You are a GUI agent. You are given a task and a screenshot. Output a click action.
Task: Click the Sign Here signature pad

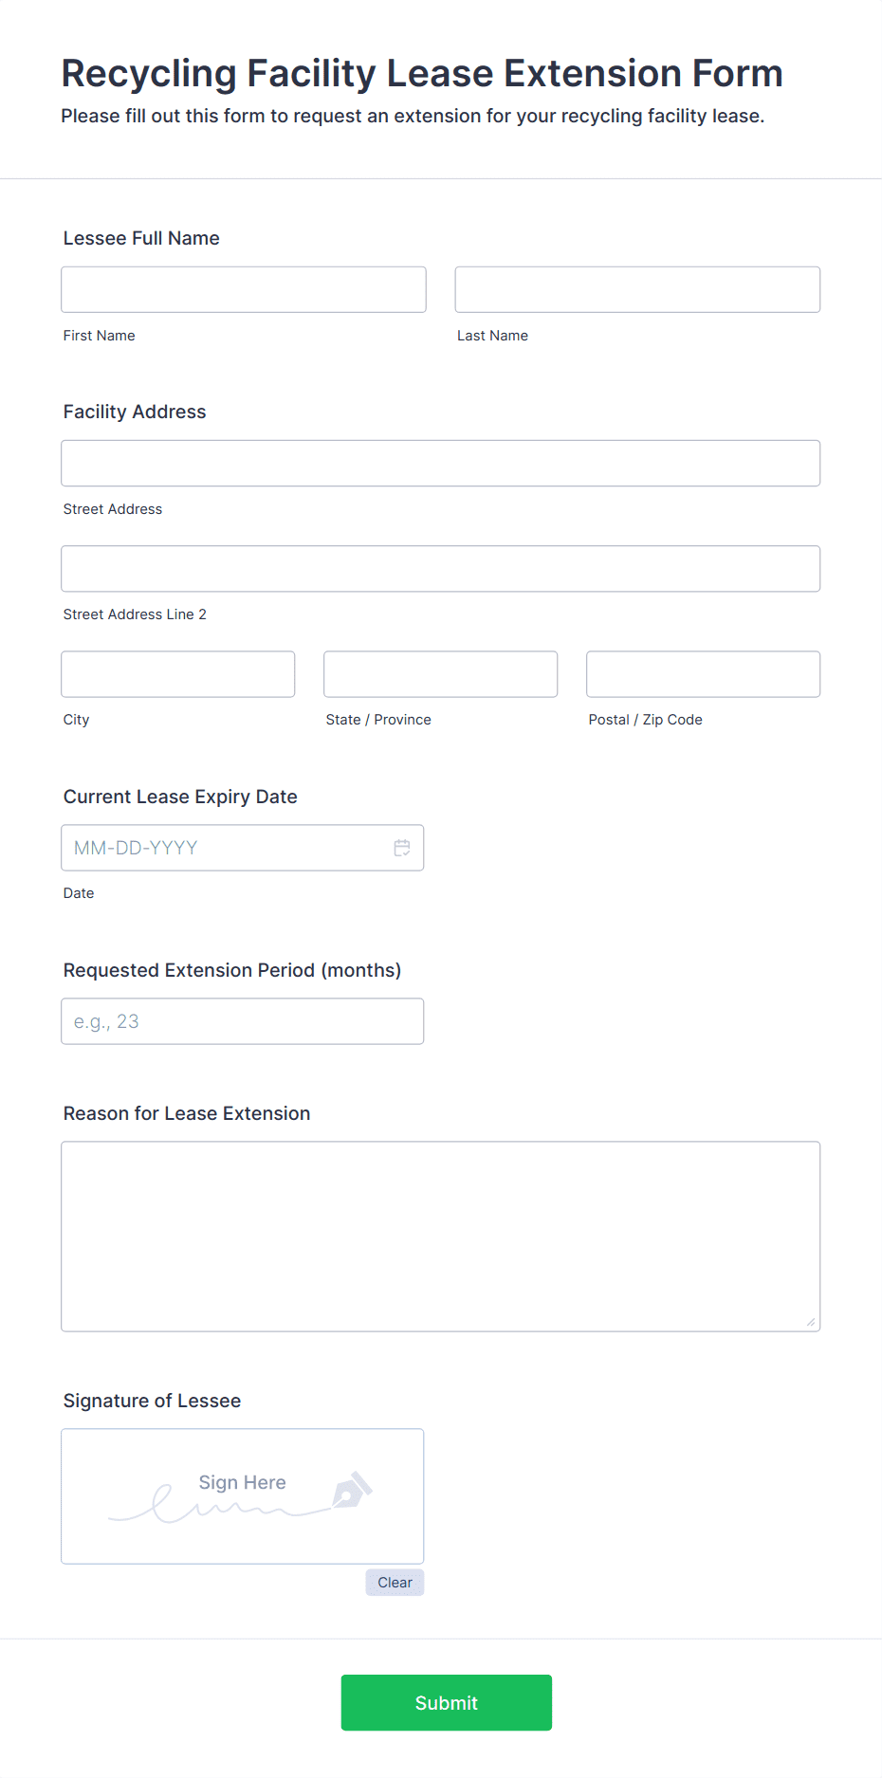point(243,1496)
